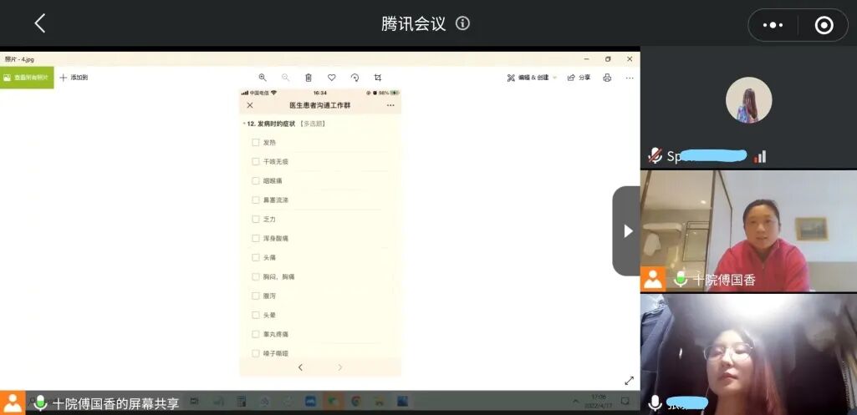Check the 腹泻 symptom checkbox
The height and width of the screenshot is (415, 857).
[255, 296]
